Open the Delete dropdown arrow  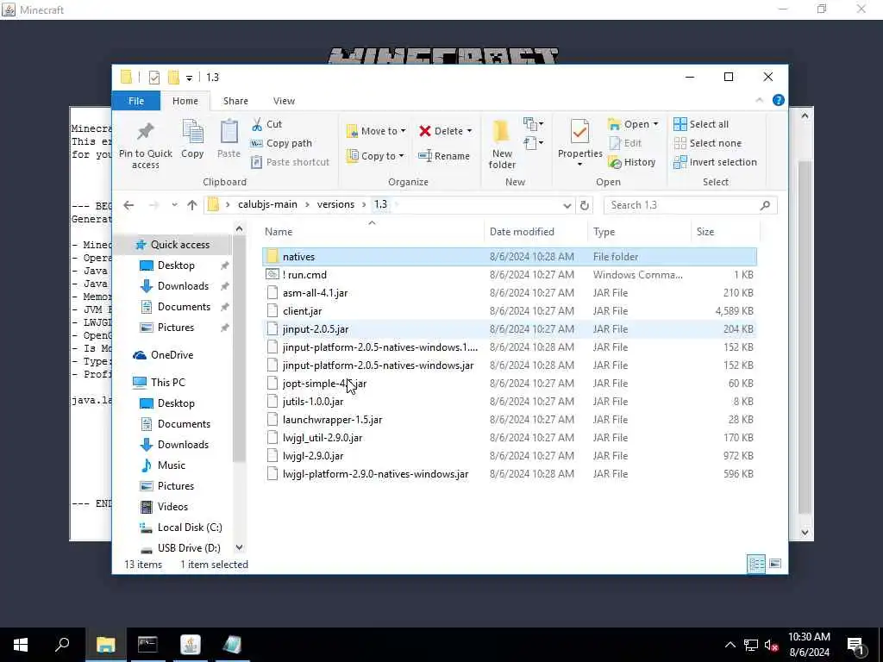(470, 131)
